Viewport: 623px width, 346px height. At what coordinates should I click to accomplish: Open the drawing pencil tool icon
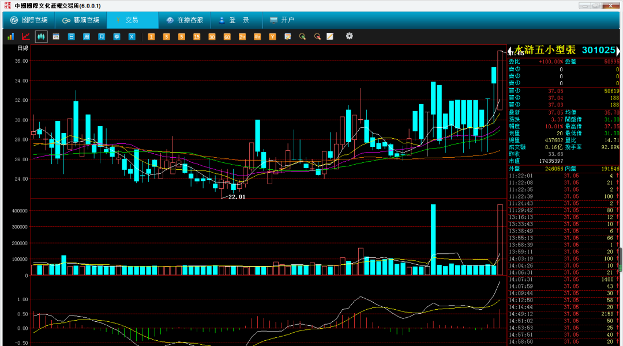point(330,36)
